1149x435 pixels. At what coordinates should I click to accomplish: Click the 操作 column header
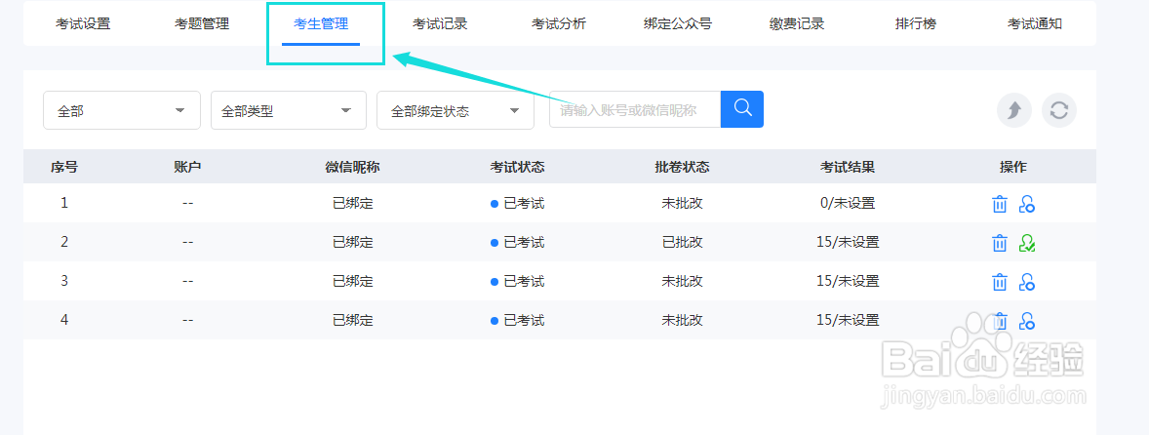coord(1013,167)
